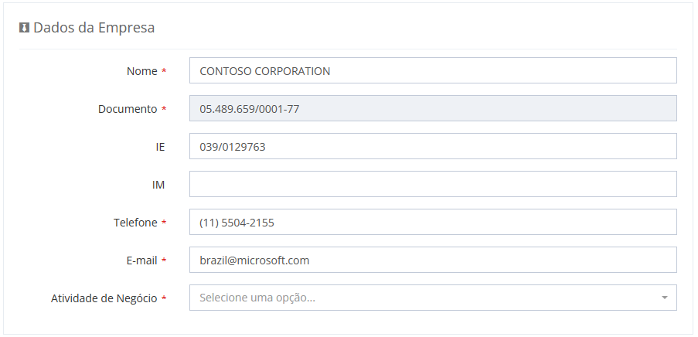This screenshot has width=698, height=337.
Task: Focus the Telefone input field
Action: 433,222
